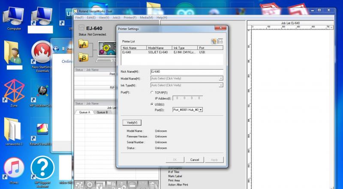Open the Printer menu
This screenshot has height=189, width=343.
(130, 18)
